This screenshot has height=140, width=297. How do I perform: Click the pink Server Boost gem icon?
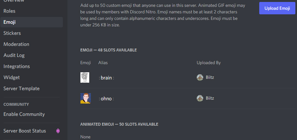pyautogui.click(x=58, y=131)
